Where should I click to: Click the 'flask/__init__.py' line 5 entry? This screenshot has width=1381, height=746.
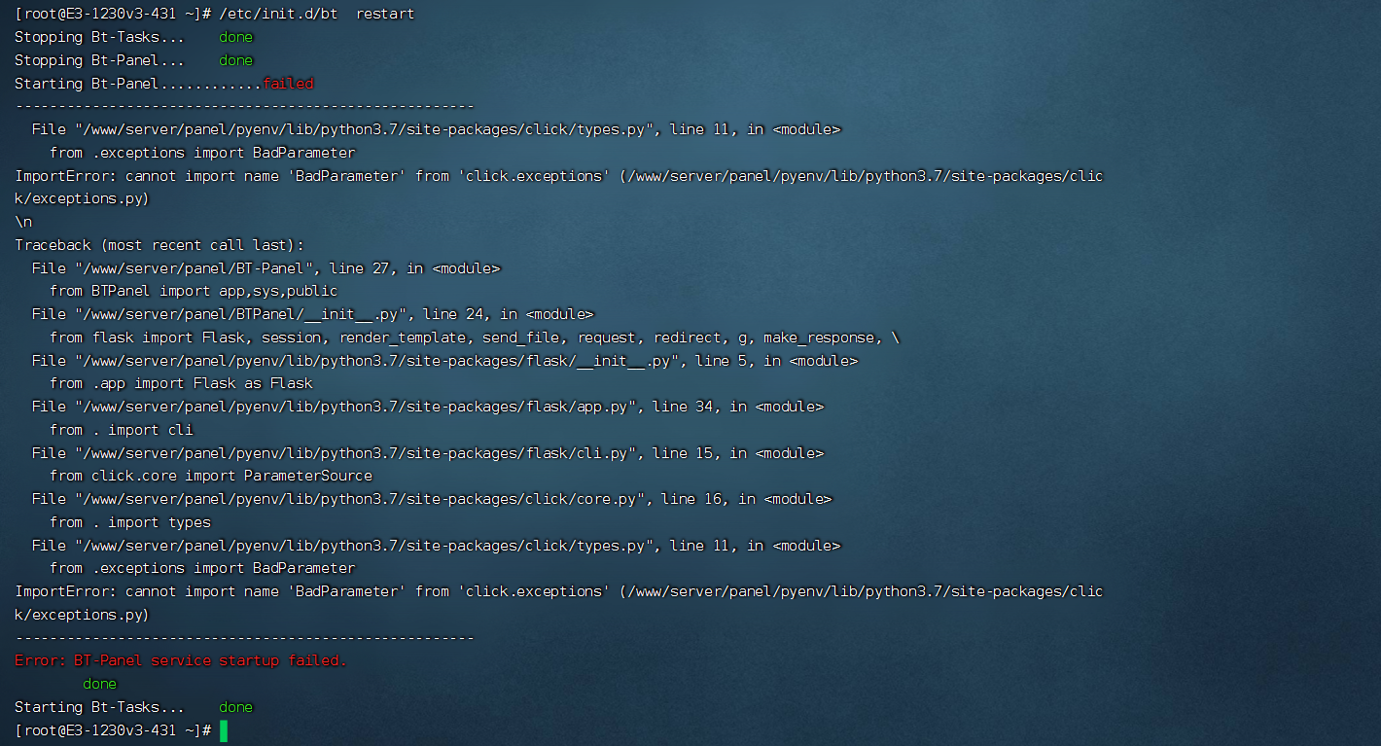pyautogui.click(x=444, y=361)
